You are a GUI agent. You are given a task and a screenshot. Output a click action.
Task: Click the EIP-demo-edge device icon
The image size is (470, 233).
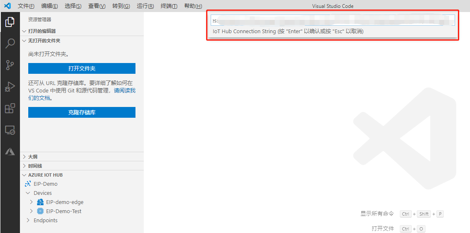click(x=40, y=202)
